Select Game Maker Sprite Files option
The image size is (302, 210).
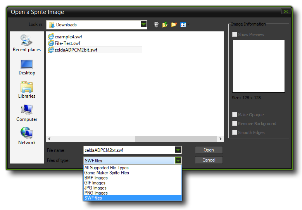tap(107, 173)
